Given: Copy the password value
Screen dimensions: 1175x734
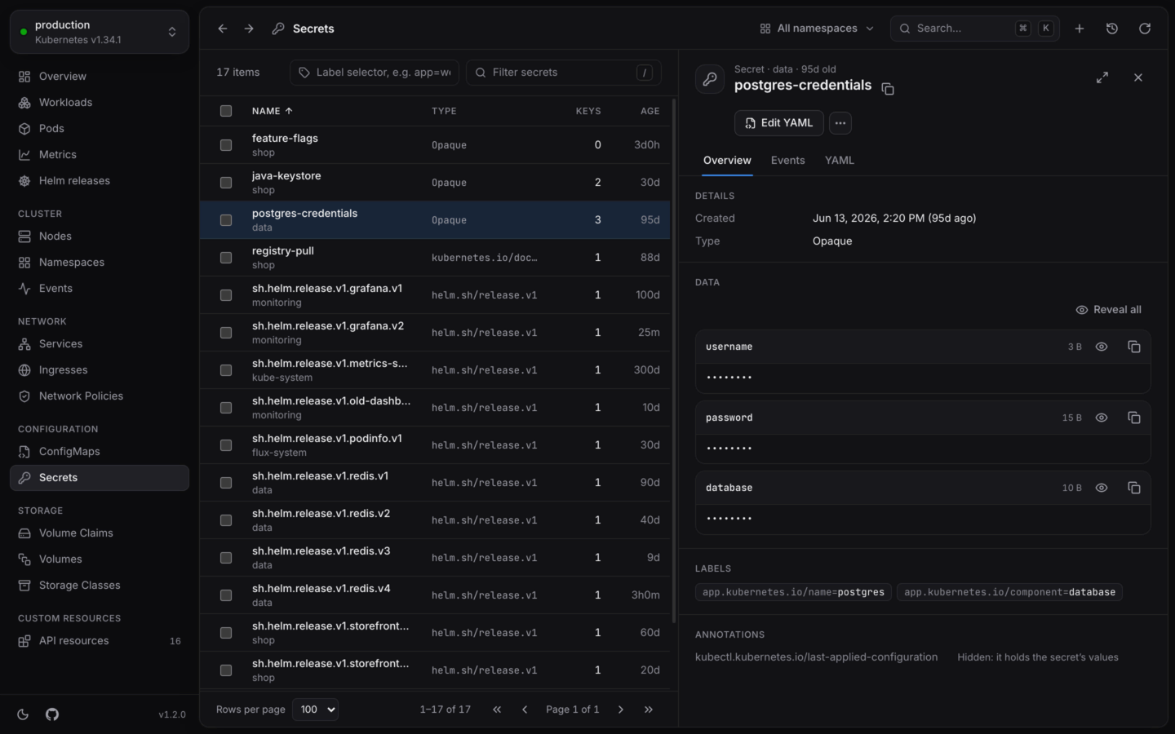Looking at the screenshot, I should pos(1133,418).
